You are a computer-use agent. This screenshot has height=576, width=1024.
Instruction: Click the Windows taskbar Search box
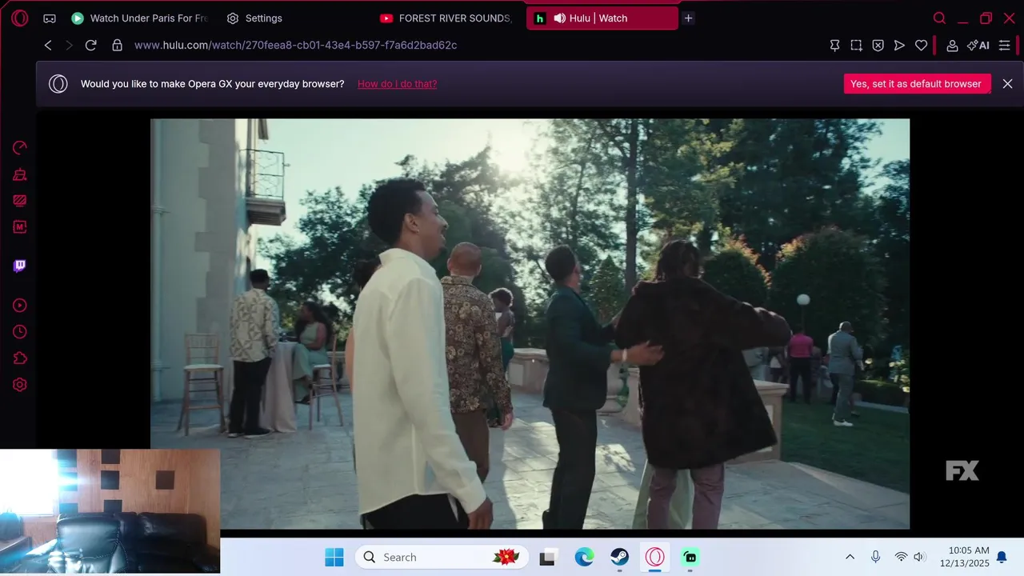442,557
